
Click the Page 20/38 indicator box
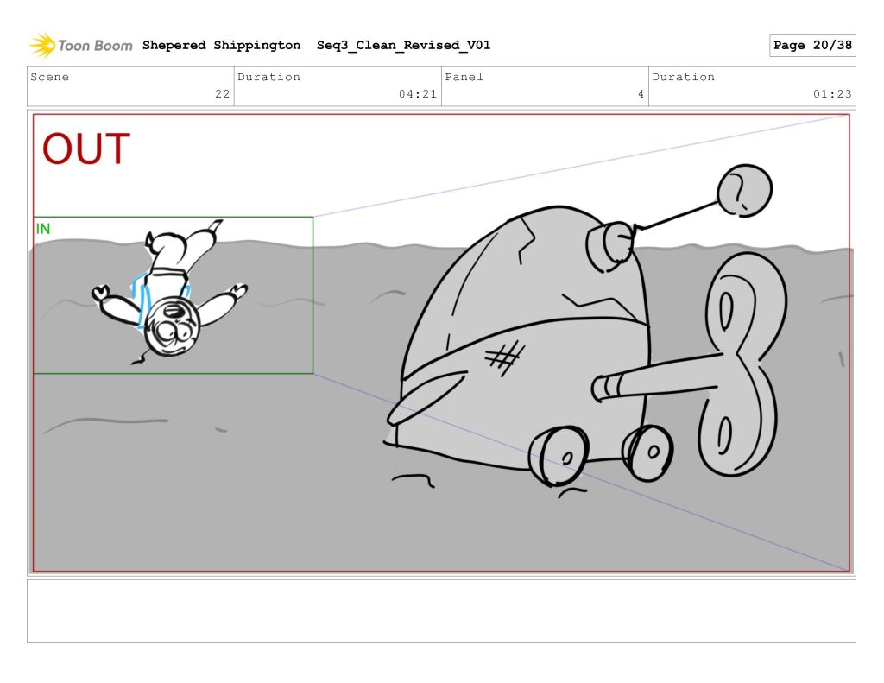(x=811, y=45)
